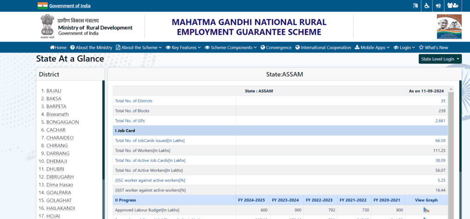This screenshot has height=219, width=470.
Task: Select BONGAIGAON district
Action: [x=62, y=122]
